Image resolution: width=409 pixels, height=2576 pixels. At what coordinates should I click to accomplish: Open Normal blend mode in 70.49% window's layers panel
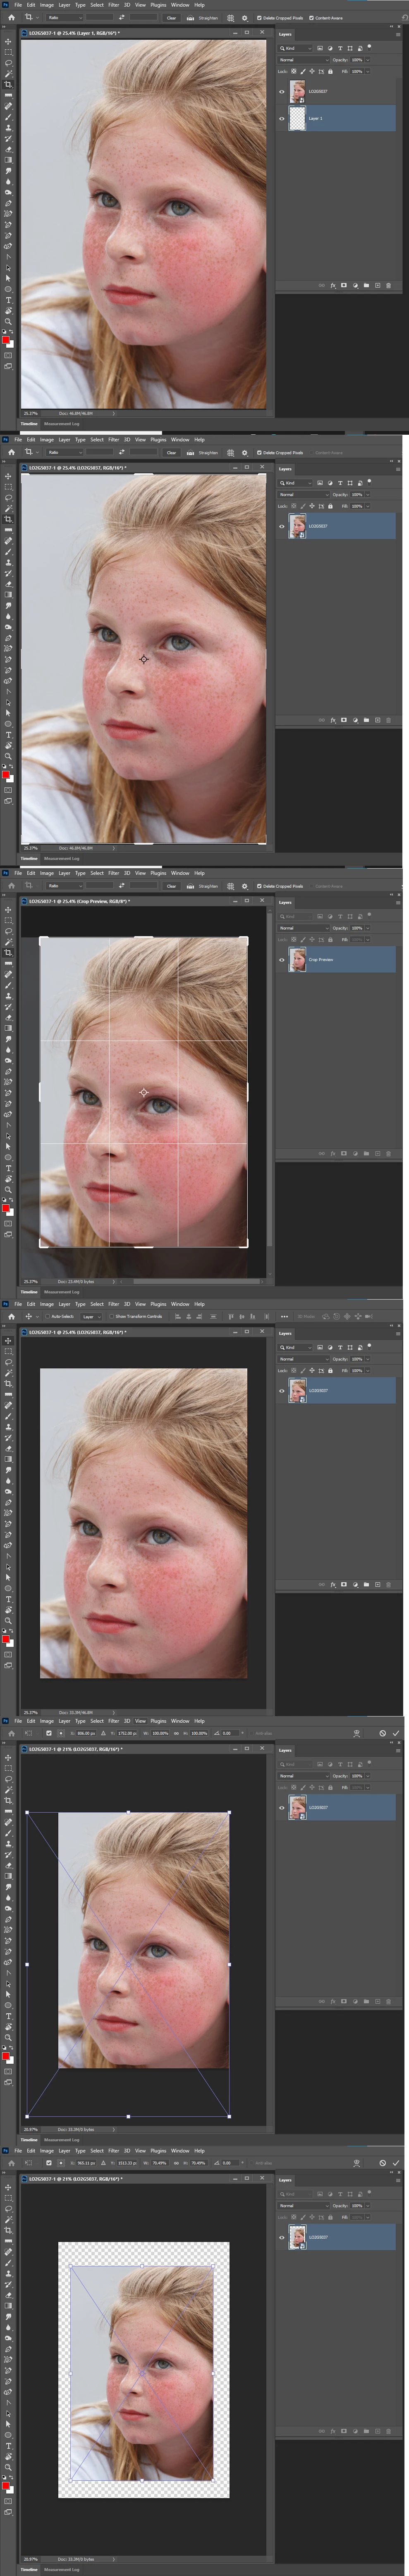tap(303, 2206)
